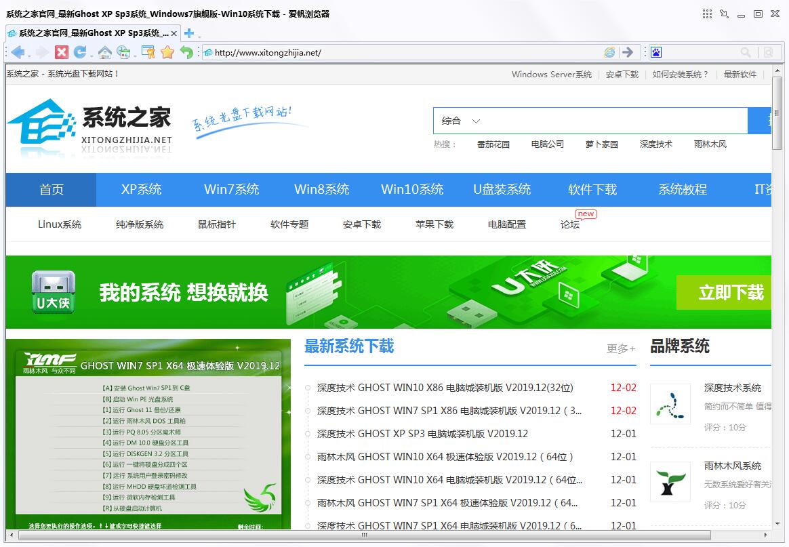
Task: Open the history clock toolbar dropdown
Action: pyautogui.click(x=124, y=52)
